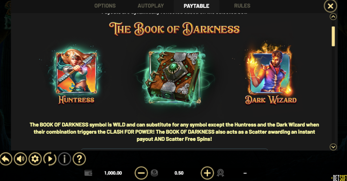
Task: Switch to the AUTOPLAY tab
Action: [151, 6]
